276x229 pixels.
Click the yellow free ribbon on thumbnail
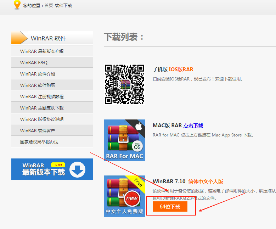137,183
